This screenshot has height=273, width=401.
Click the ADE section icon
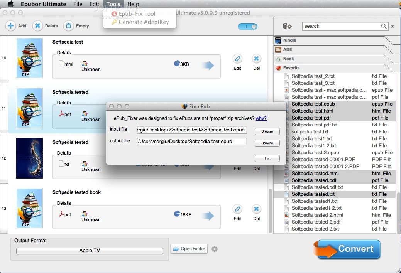pos(278,49)
